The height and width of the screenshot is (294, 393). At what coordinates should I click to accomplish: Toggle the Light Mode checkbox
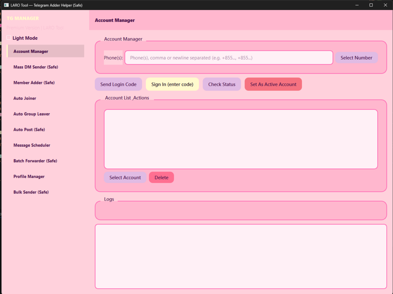tap(9, 38)
